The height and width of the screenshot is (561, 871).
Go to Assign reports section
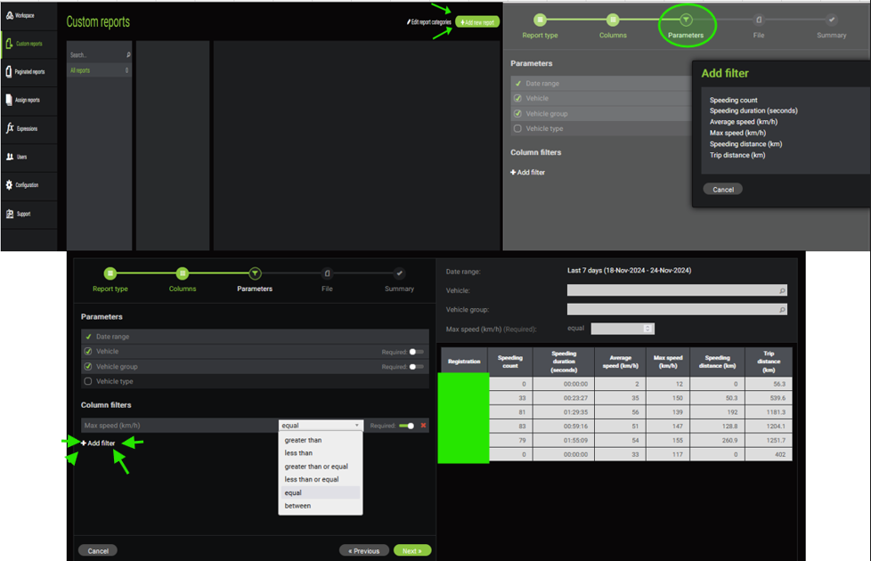25,100
